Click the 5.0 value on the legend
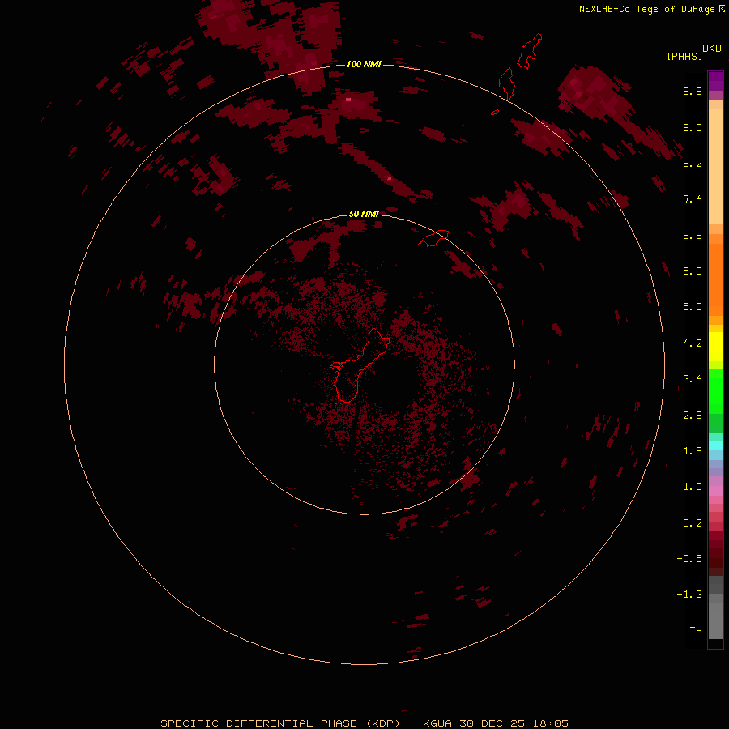729x729 pixels. tap(693, 307)
